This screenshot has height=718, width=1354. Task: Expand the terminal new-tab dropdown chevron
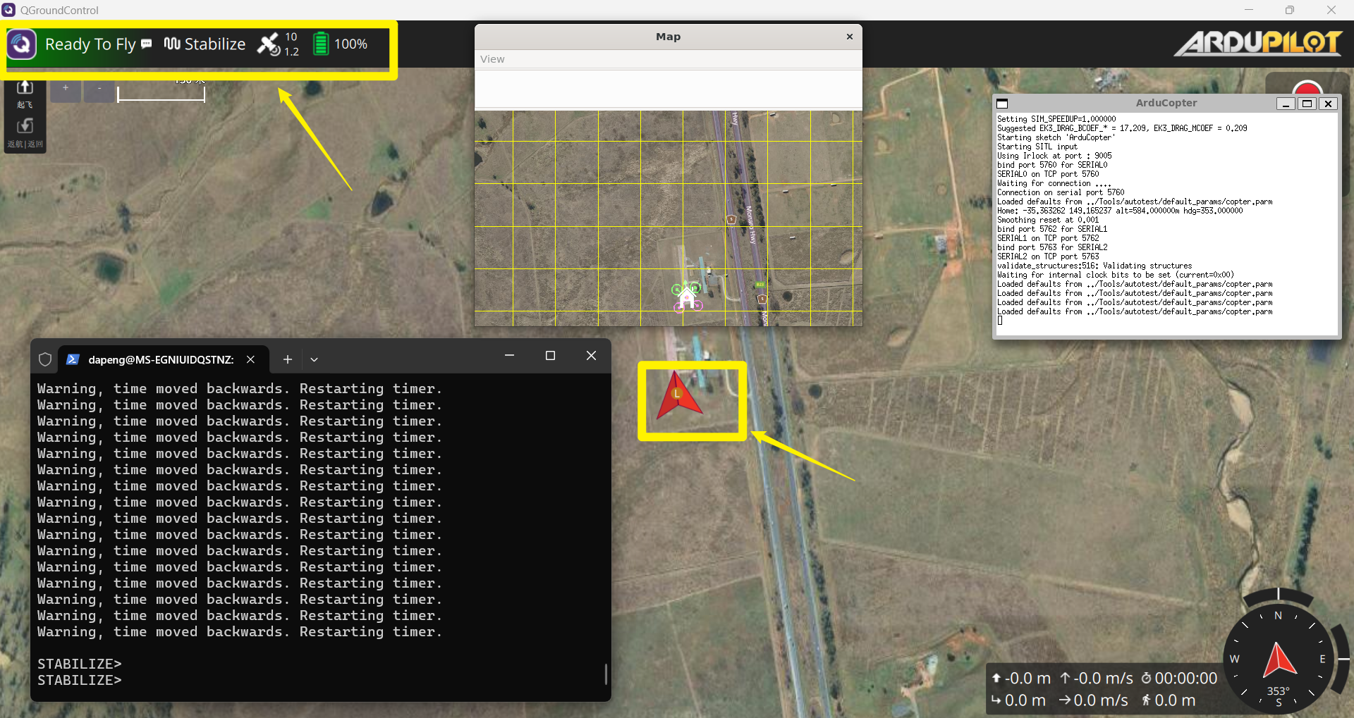click(315, 359)
